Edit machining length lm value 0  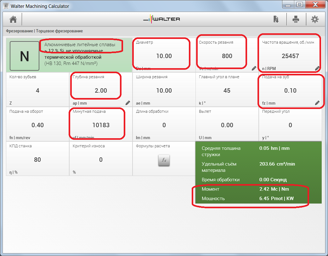pyautogui.click(x=164, y=125)
